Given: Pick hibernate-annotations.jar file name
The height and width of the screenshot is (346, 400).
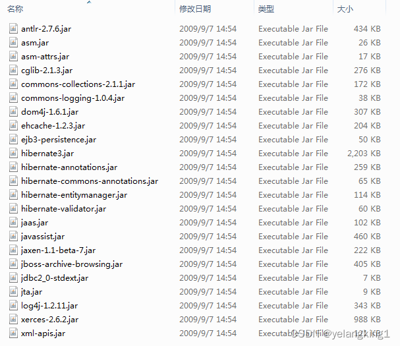Looking at the screenshot, I should pyautogui.click(x=69, y=167).
